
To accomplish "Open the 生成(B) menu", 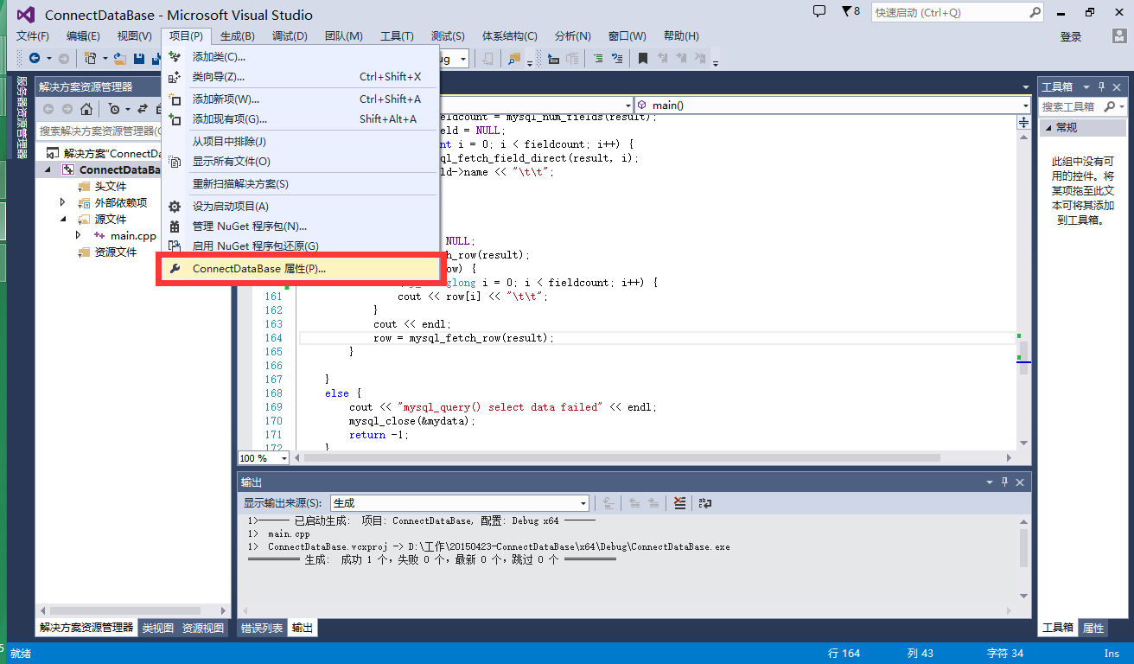I will point(237,36).
